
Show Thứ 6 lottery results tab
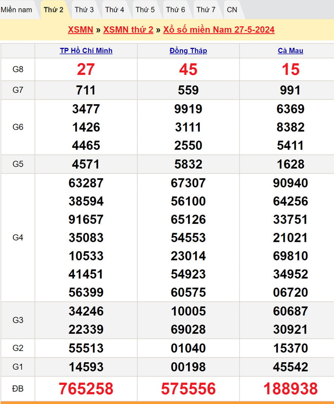pyautogui.click(x=176, y=10)
